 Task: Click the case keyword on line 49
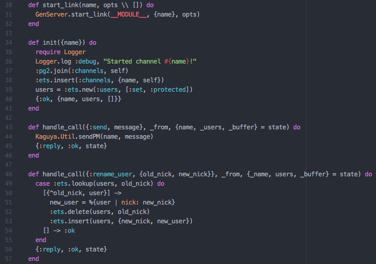[43, 183]
